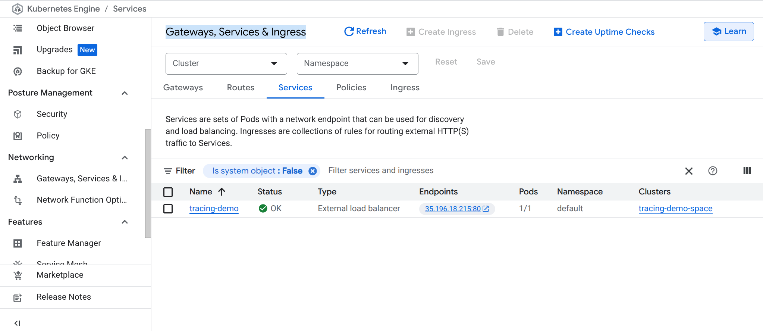The height and width of the screenshot is (331, 763).
Task: Click the '1/1' pods cell
Action: coord(525,209)
